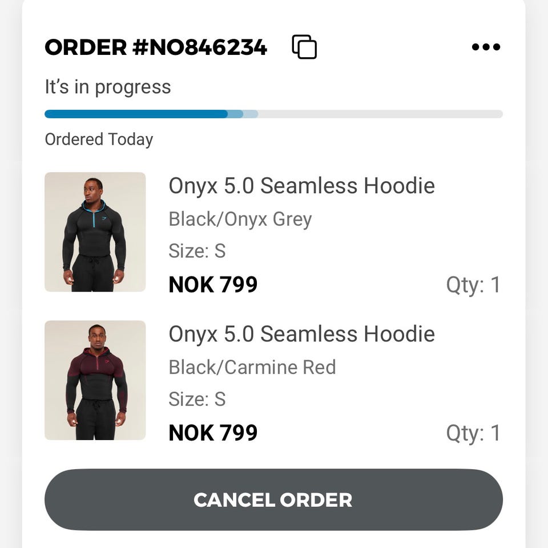548x548 pixels.
Task: Click the Black/Onyx Grey color label
Action: (x=240, y=219)
